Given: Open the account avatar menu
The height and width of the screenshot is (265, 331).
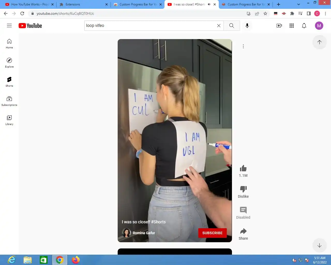Looking at the screenshot, I should pyautogui.click(x=319, y=26).
